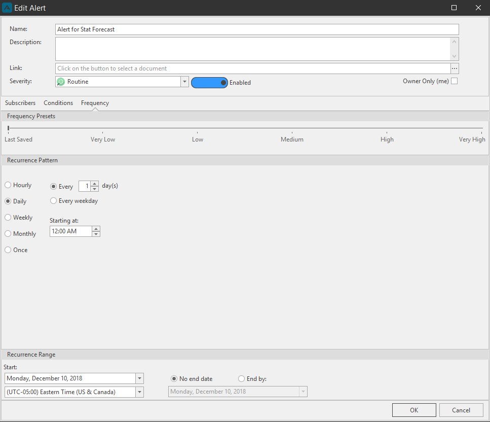Open the time zone dropdown
490x422 pixels.
[x=140, y=392]
